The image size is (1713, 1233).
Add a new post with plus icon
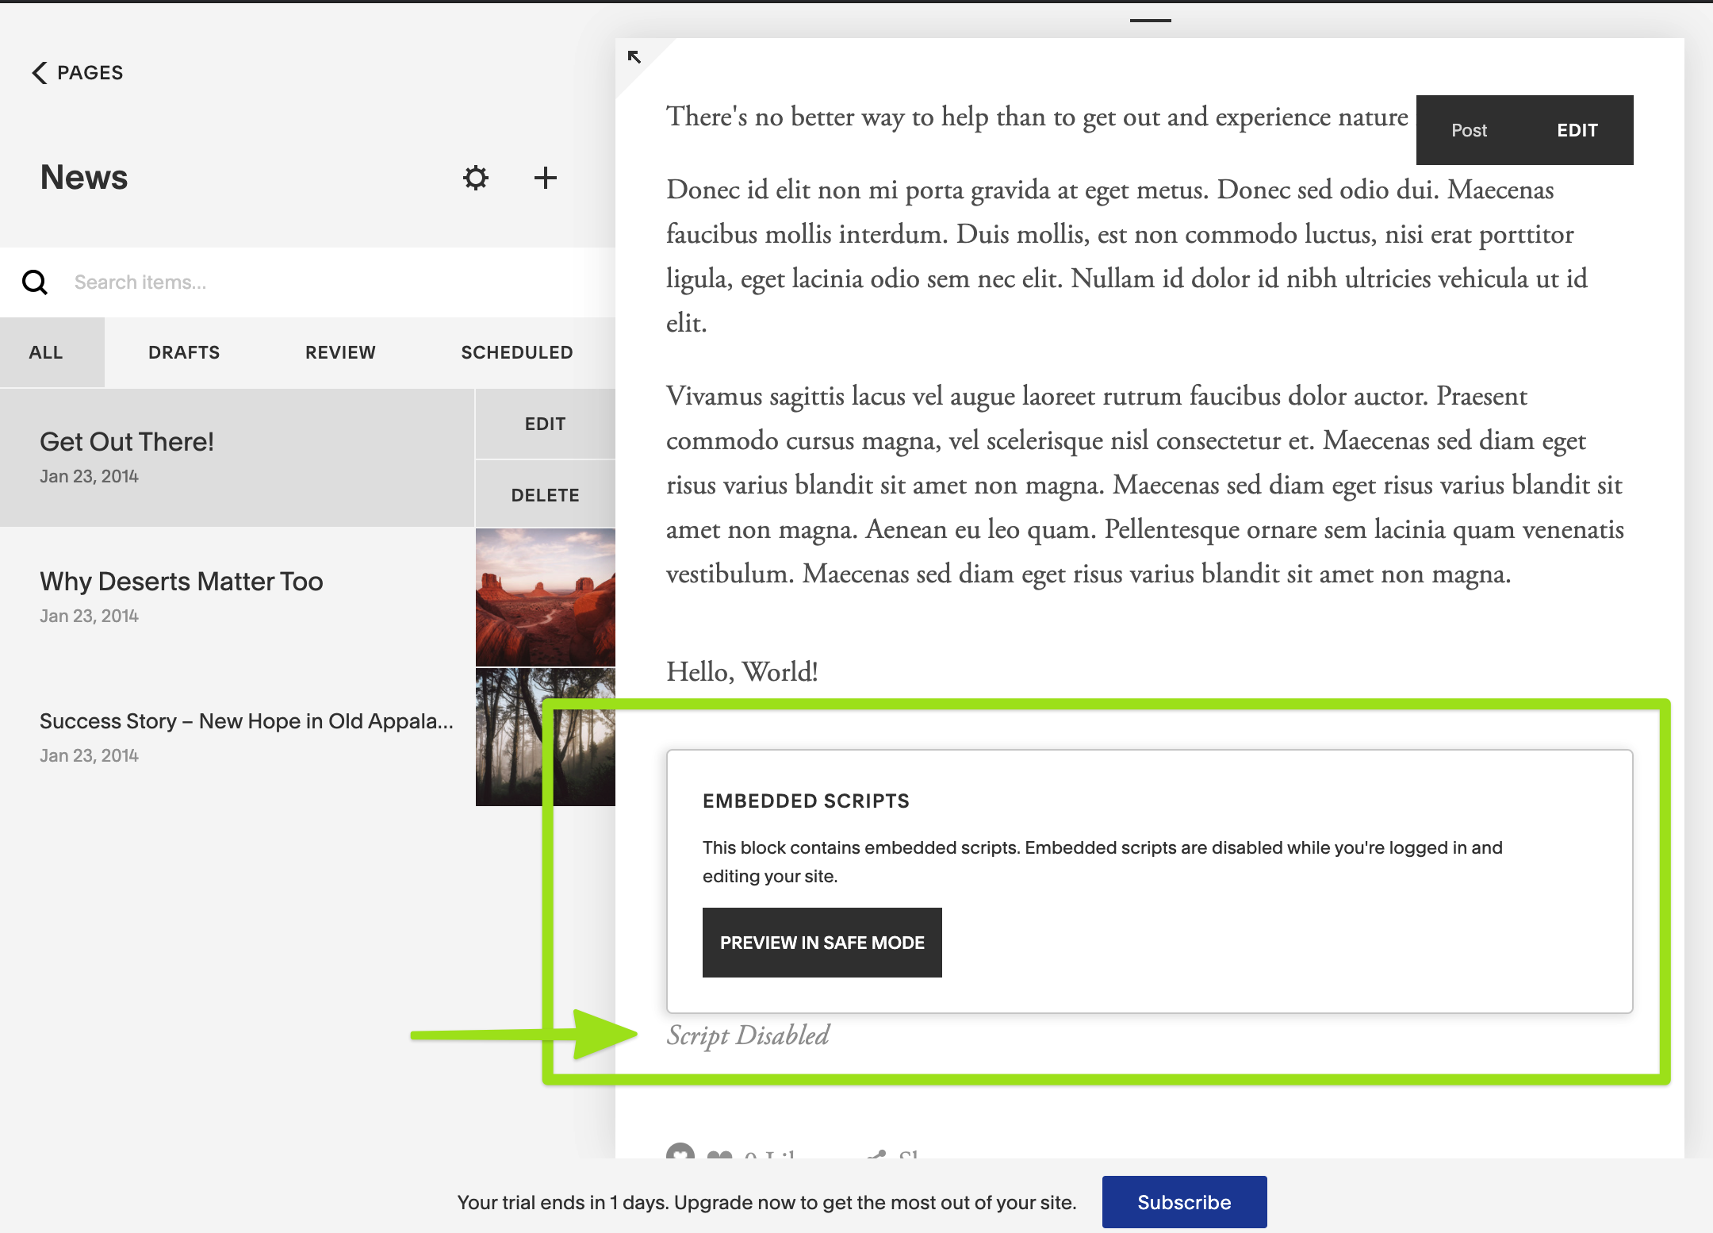click(x=545, y=178)
